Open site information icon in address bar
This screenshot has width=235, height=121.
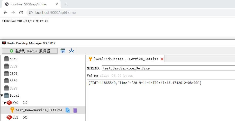pos(31,13)
